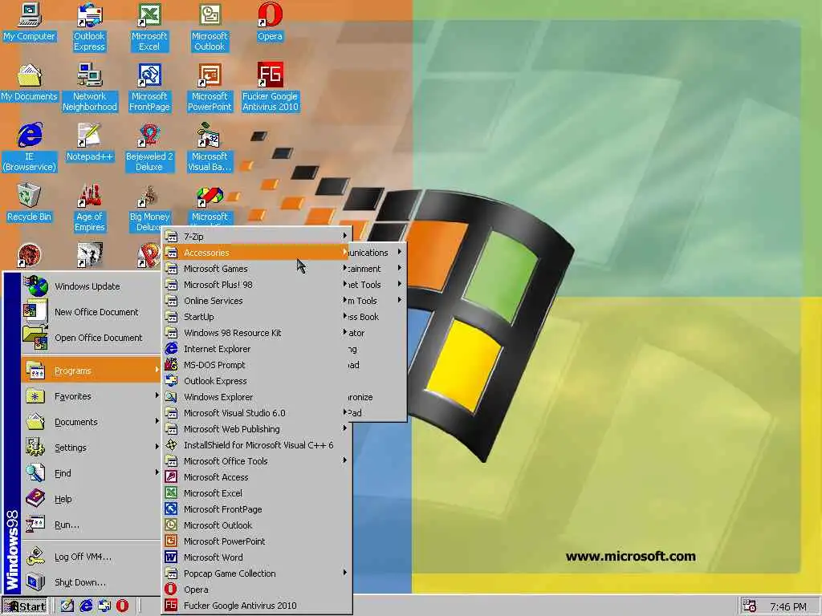Open StartUp program folder

click(x=257, y=317)
